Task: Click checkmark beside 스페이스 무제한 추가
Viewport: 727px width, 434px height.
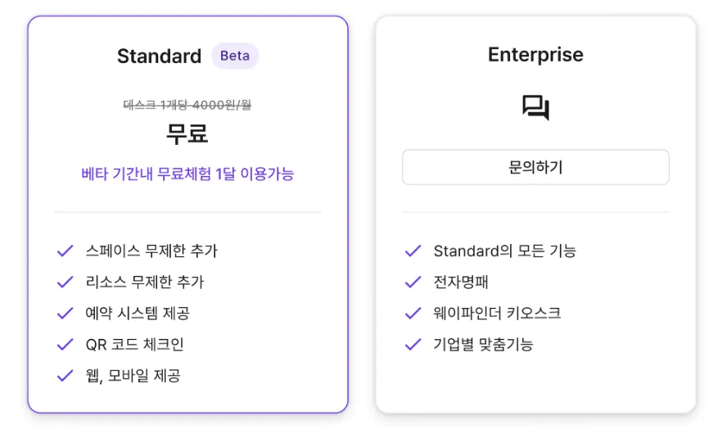Action: pyautogui.click(x=65, y=251)
